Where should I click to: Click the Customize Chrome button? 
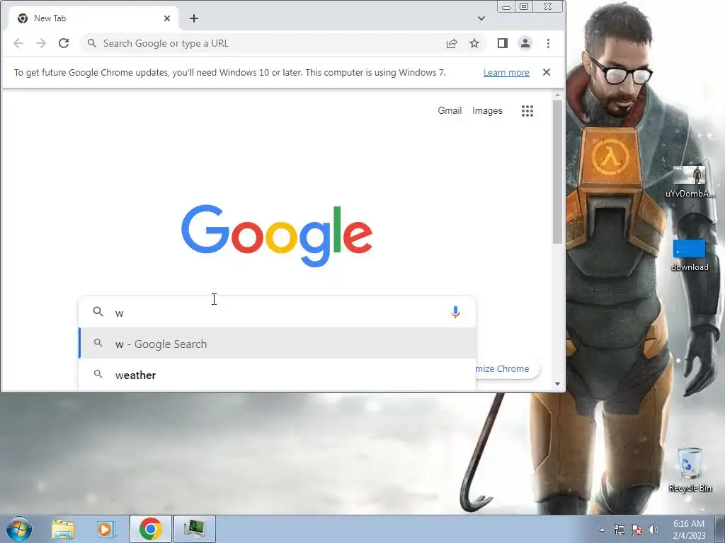(x=507, y=368)
